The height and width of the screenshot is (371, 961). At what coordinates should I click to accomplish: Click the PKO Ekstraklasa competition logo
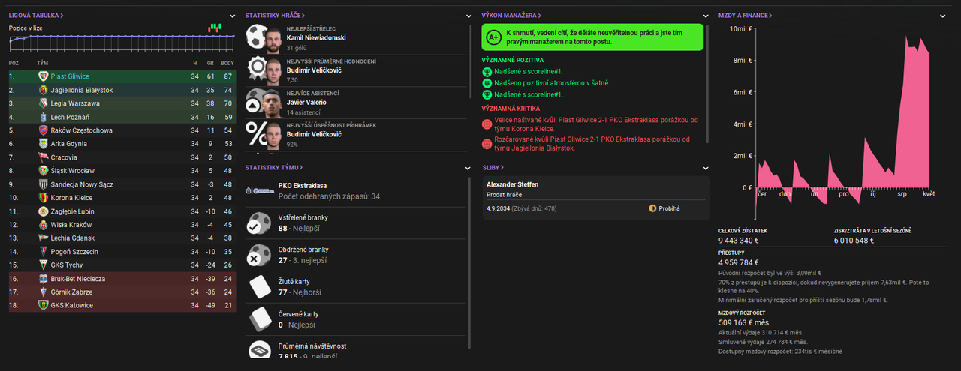tap(260, 191)
